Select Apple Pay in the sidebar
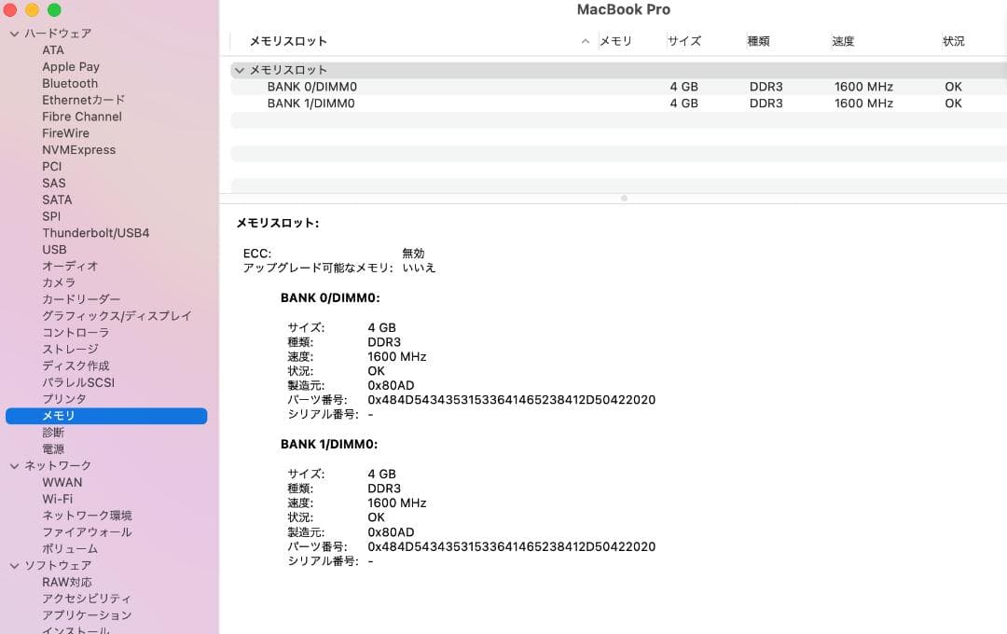1007x634 pixels. [x=71, y=66]
